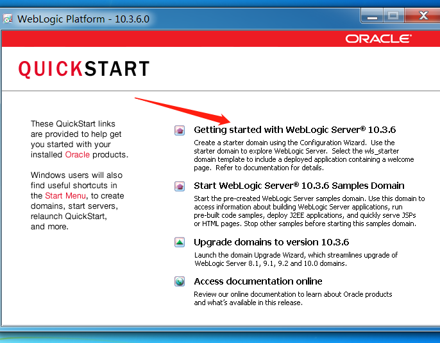Launch Upgrade domains to version 10.3.6 link

271,242
